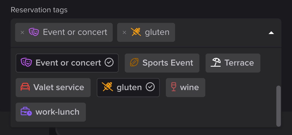Image resolution: width=292 pixels, height=135 pixels.
Task: Remove the gluten selected tag
Action: point(124,32)
